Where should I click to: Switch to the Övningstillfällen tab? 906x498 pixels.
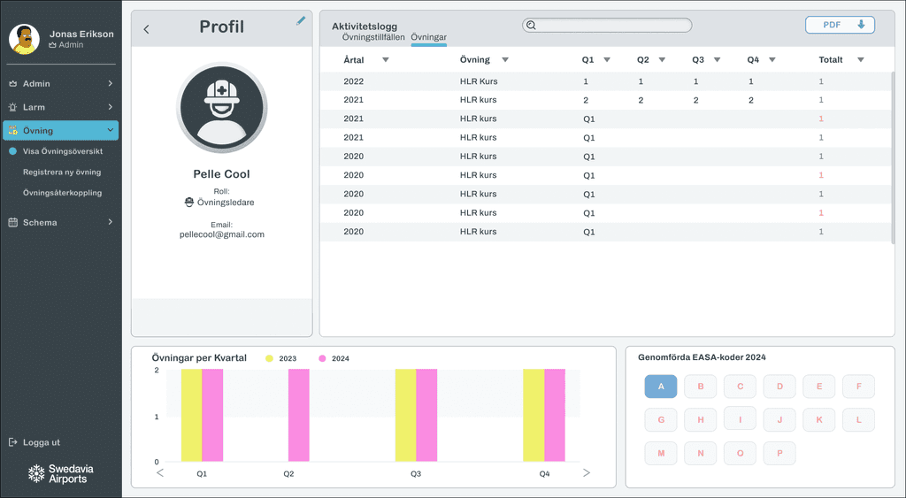coord(373,37)
